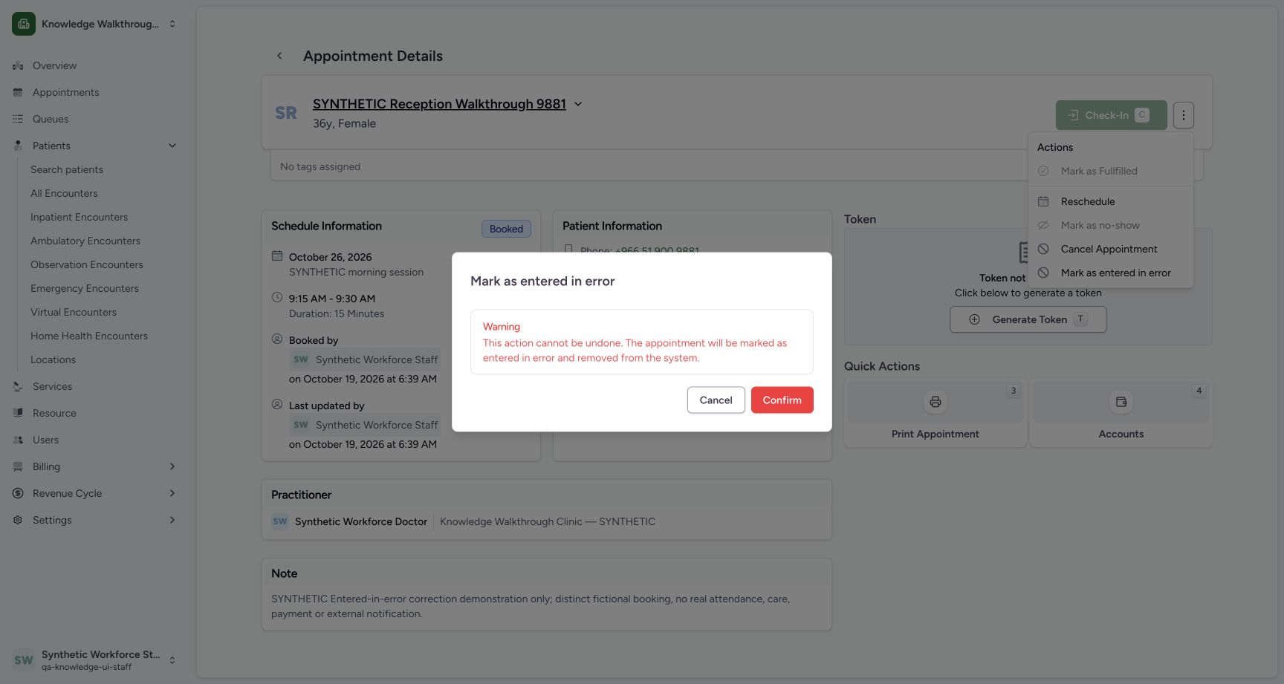Screen dimensions: 1284x684
Task: Click the green Check-In button
Action: pos(1111,115)
